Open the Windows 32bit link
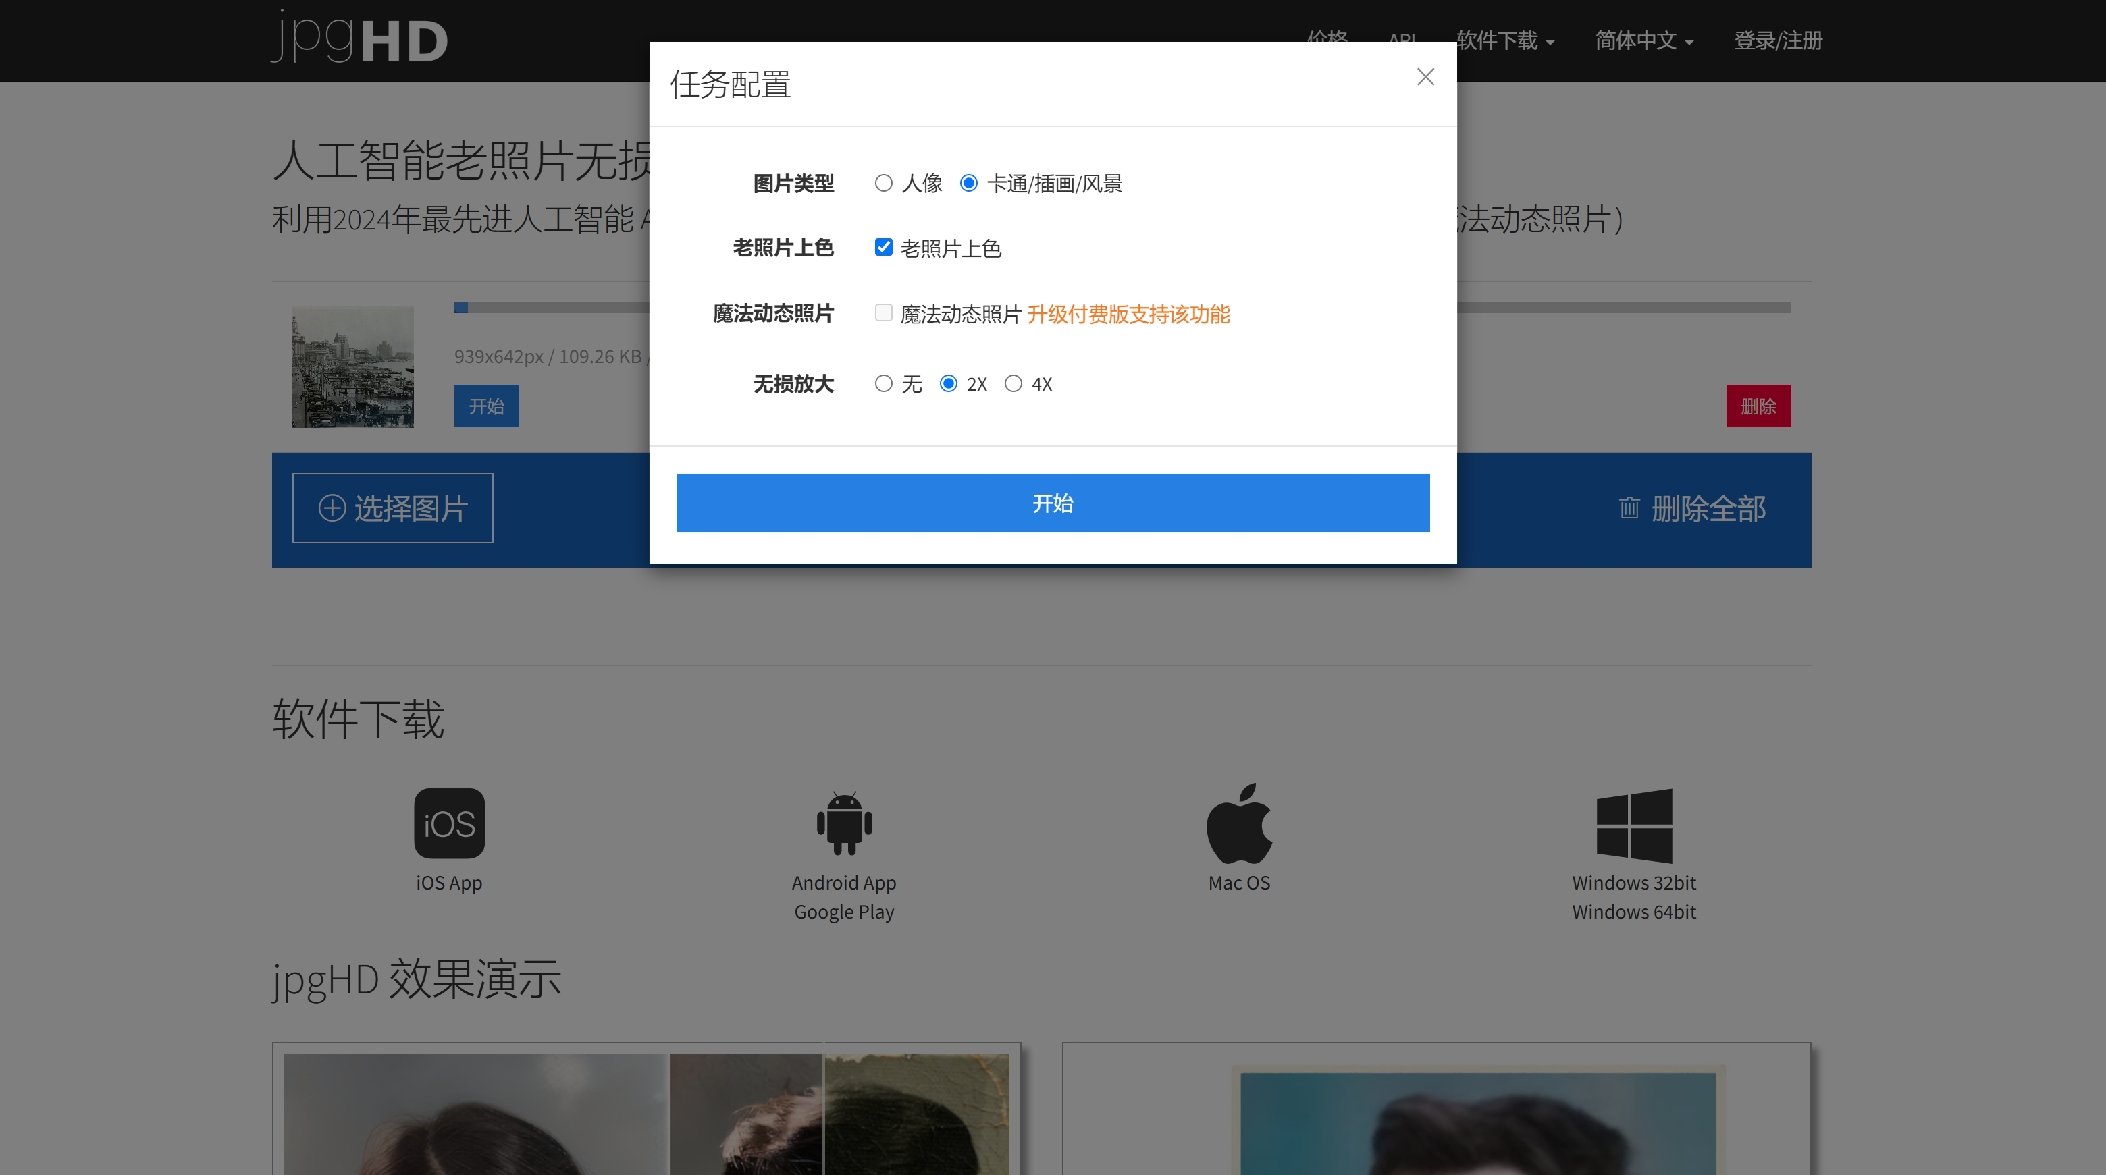The height and width of the screenshot is (1175, 2106). [1633, 883]
